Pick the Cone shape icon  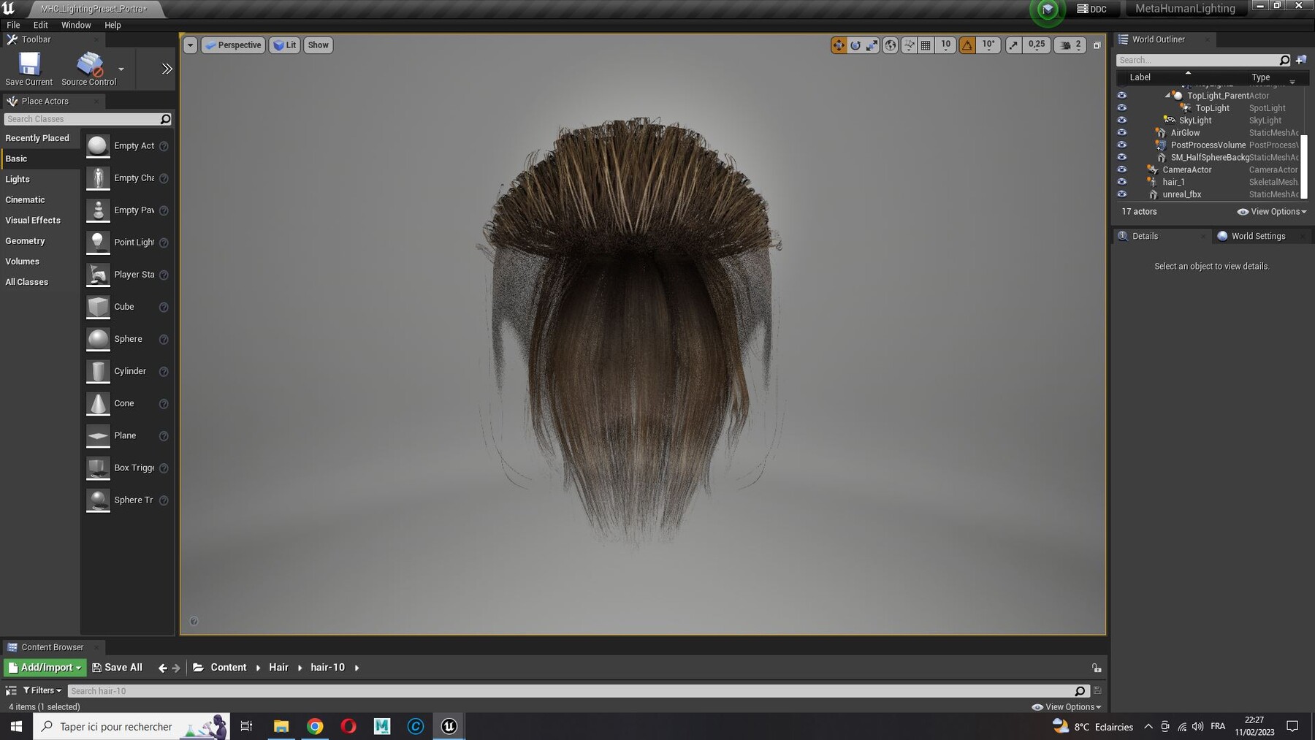98,403
